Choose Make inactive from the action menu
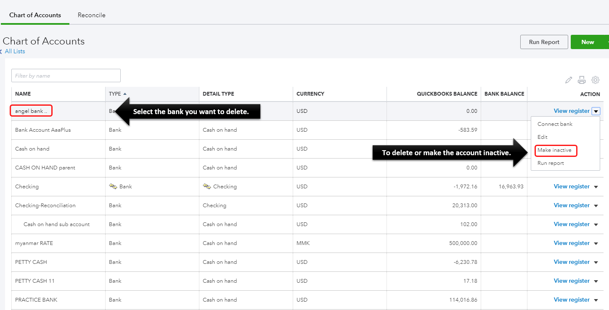 (554, 150)
